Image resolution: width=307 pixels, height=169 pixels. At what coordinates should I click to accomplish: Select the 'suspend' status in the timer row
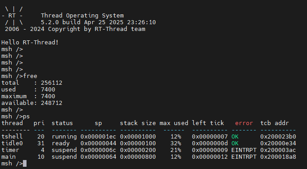click(x=64, y=150)
